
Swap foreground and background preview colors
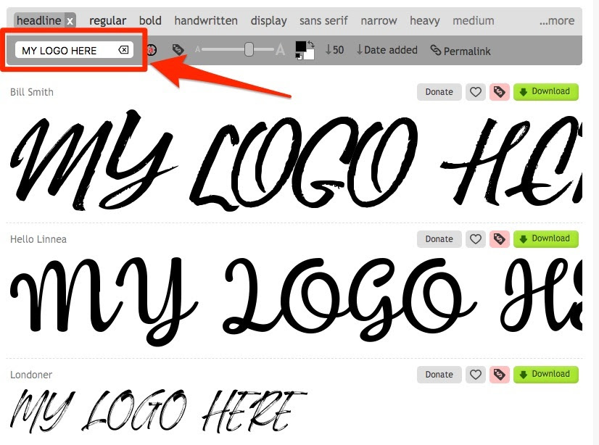310,44
